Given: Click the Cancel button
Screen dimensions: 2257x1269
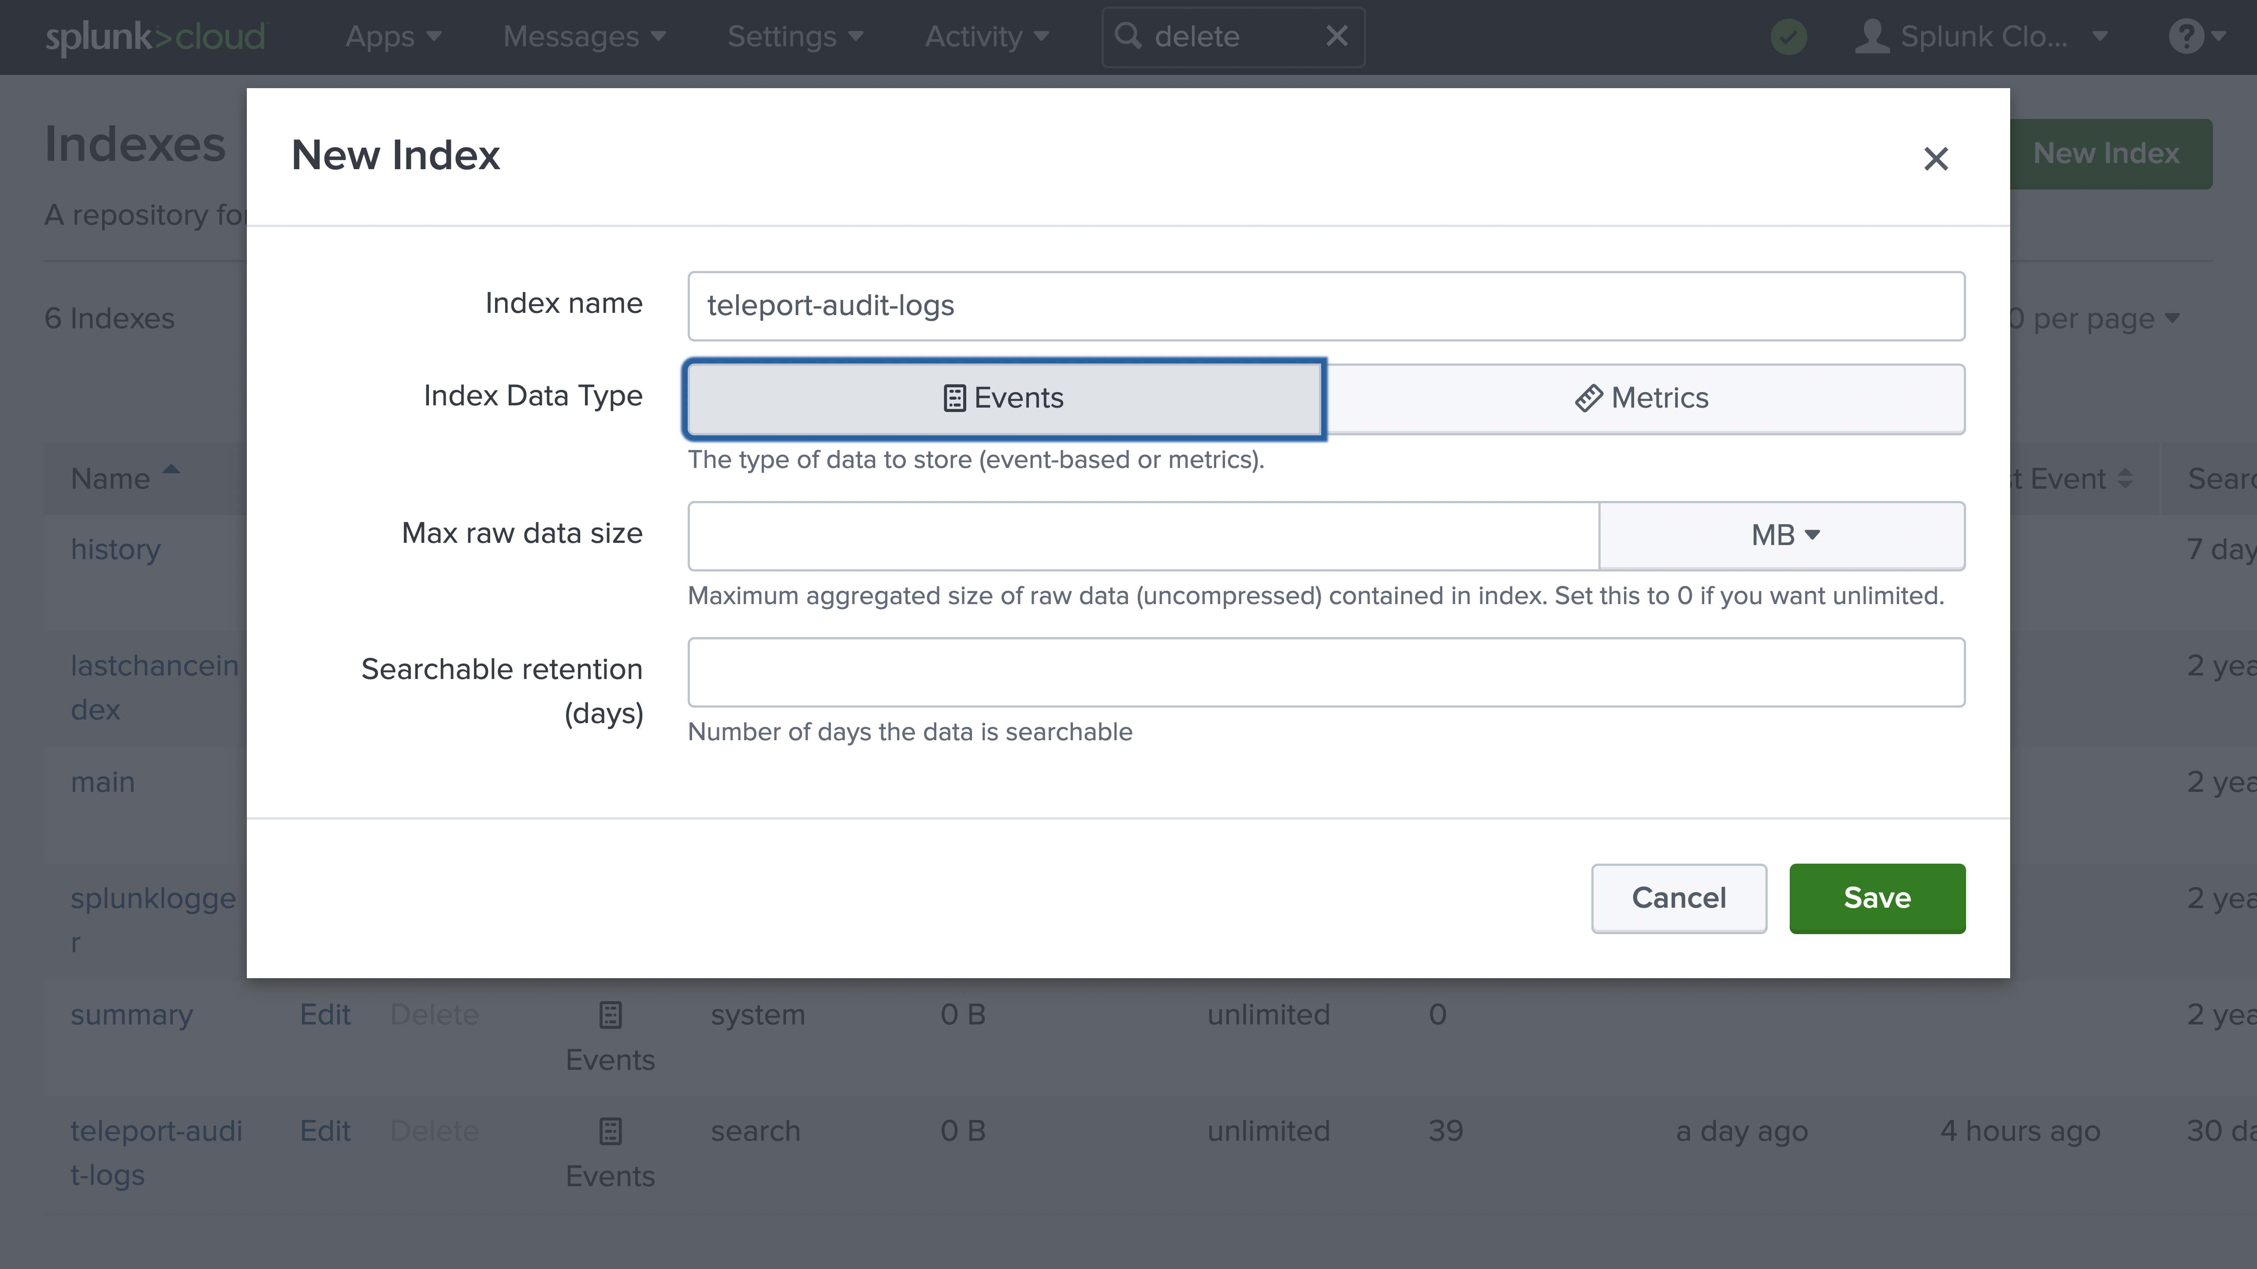Looking at the screenshot, I should (x=1678, y=898).
